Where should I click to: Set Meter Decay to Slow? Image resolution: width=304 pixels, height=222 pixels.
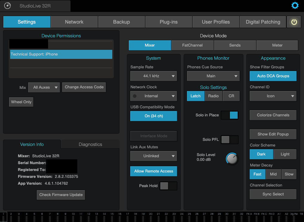pos(289,174)
